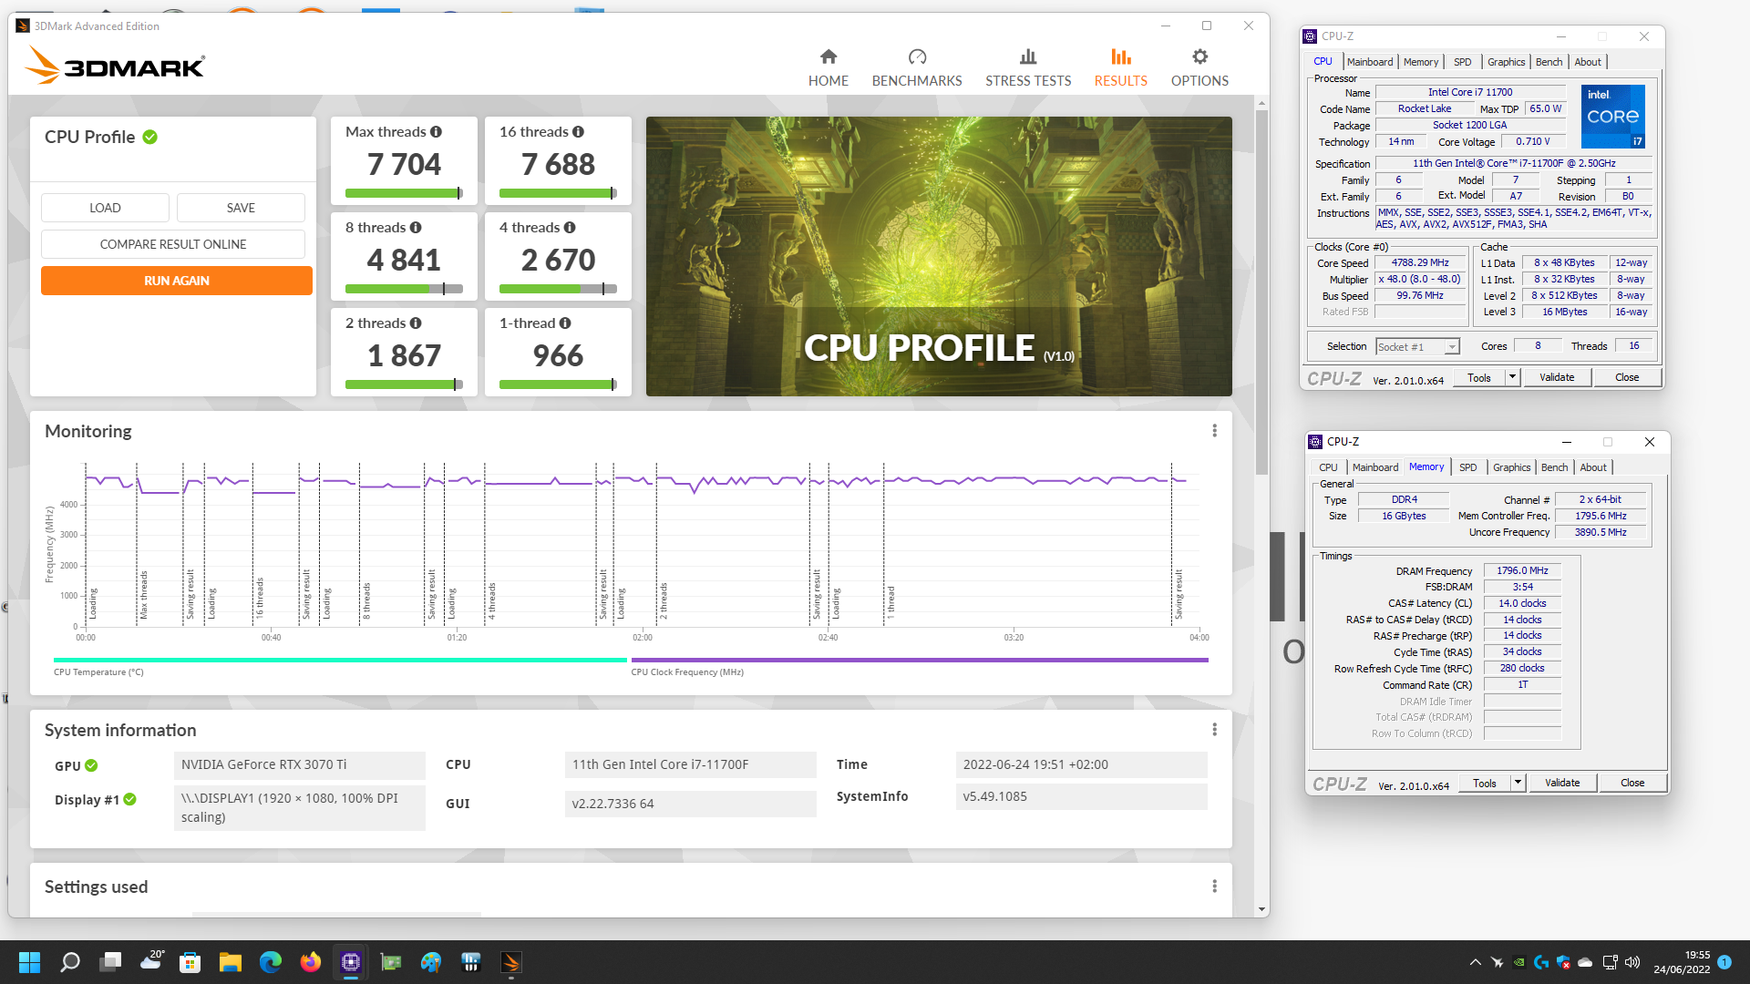Open the Settings used options menu
This screenshot has width=1750, height=984.
[1214, 887]
